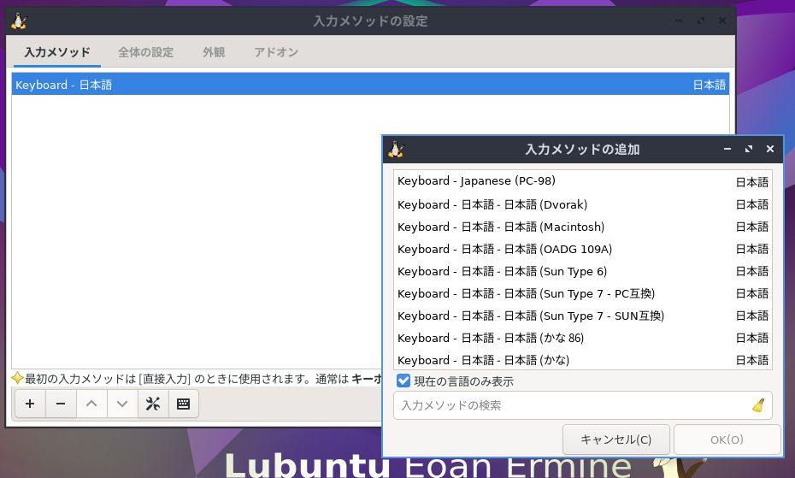Select Keyboard - 日本語 (Macintosh) entry
795x478 pixels.
[582, 227]
